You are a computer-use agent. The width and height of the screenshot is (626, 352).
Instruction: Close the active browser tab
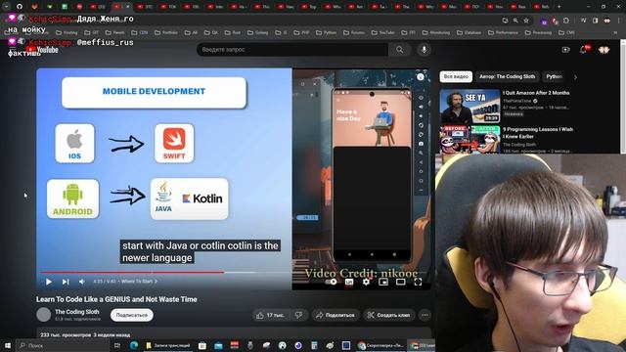[128, 7]
